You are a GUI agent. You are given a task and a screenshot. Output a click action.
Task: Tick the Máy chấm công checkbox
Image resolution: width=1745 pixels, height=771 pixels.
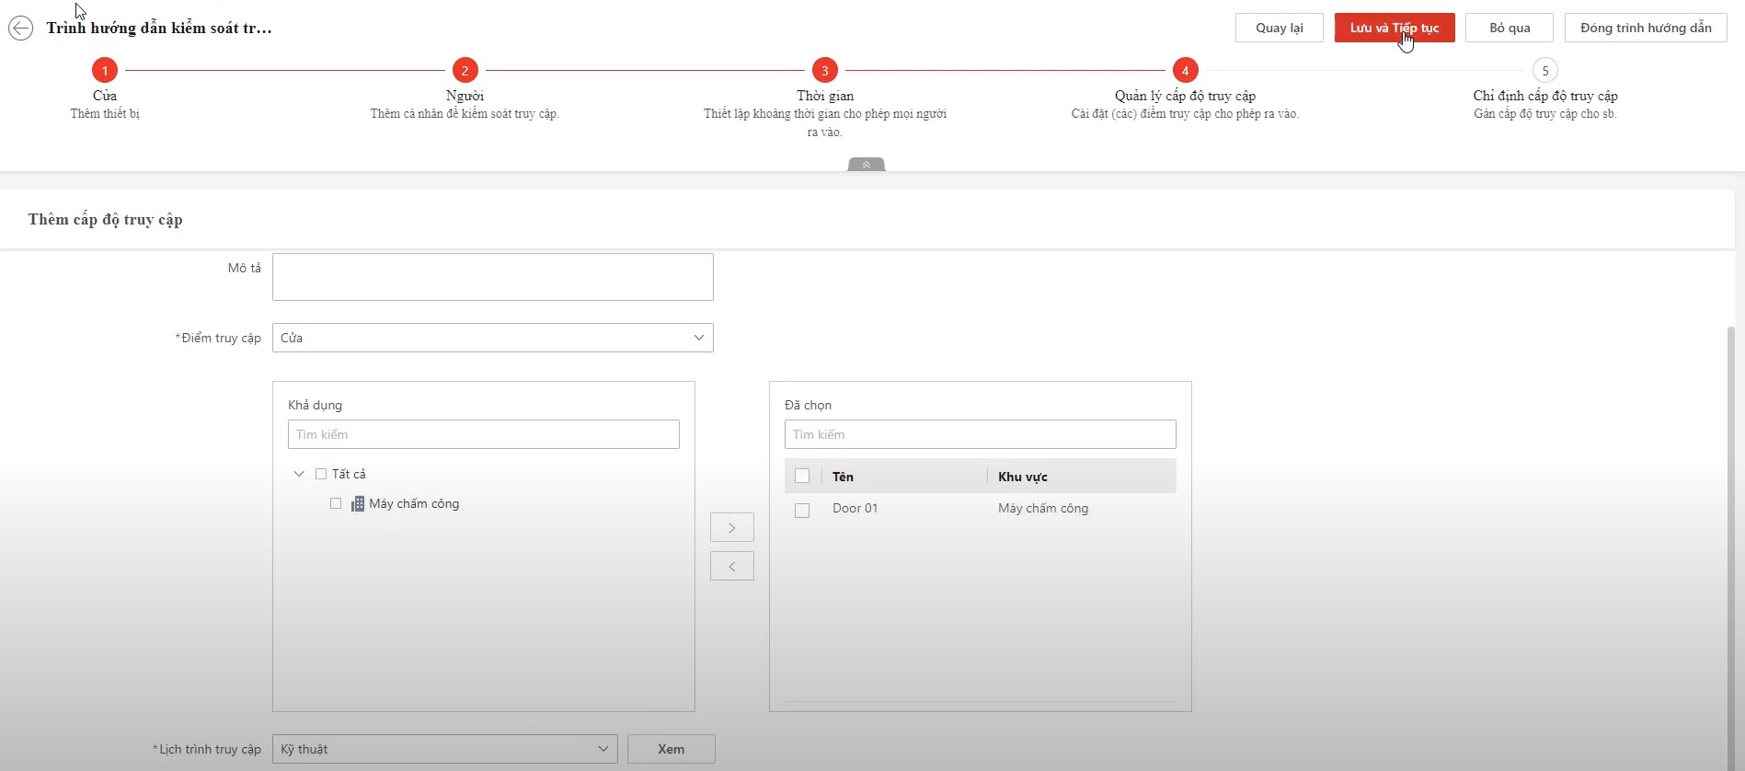336,503
